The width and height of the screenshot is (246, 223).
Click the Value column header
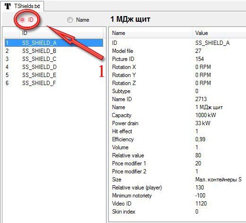[x=219, y=33]
